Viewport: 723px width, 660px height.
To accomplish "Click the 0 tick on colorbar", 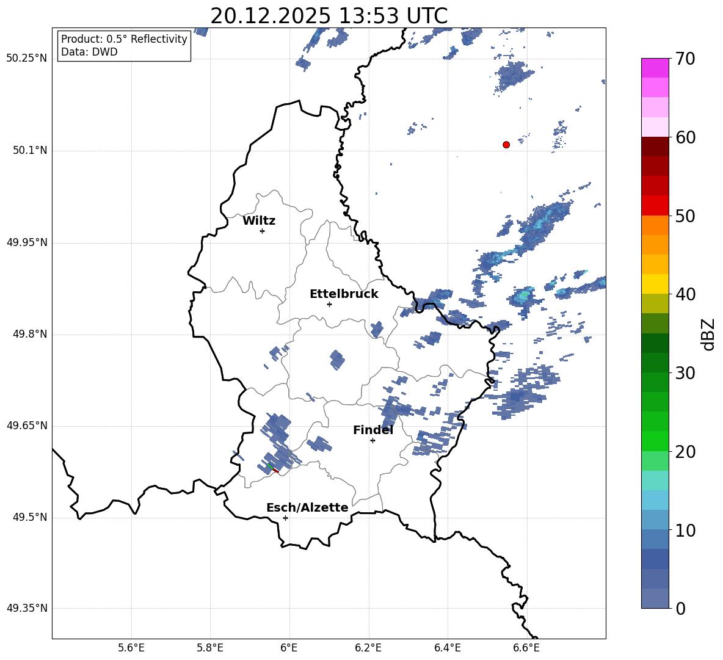I will point(680,608).
